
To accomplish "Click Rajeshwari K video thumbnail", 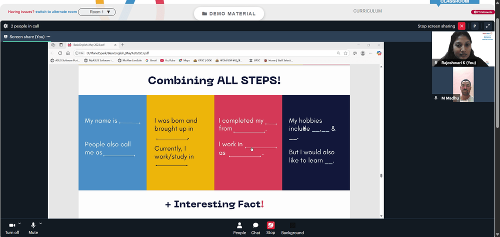I will [x=463, y=49].
